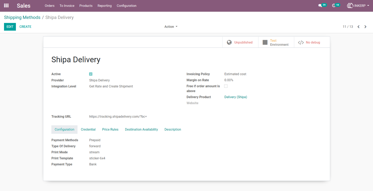Viewport: 373px width, 191px height.
Task: Click the 'Prepaid' payment methods value
Action: (x=95, y=140)
